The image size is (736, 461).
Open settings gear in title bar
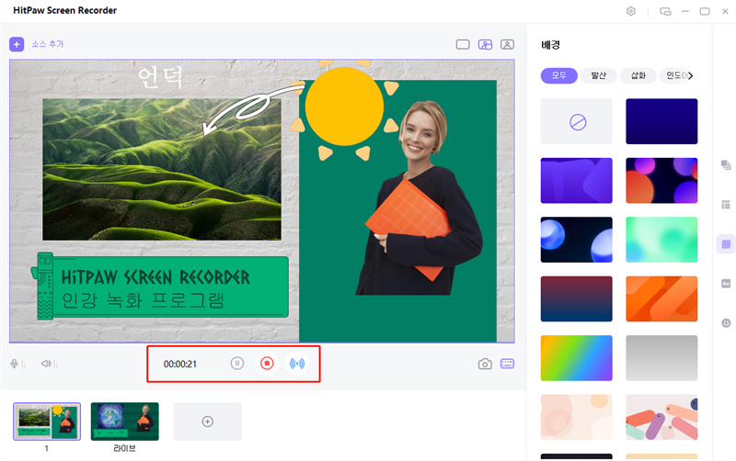click(631, 11)
